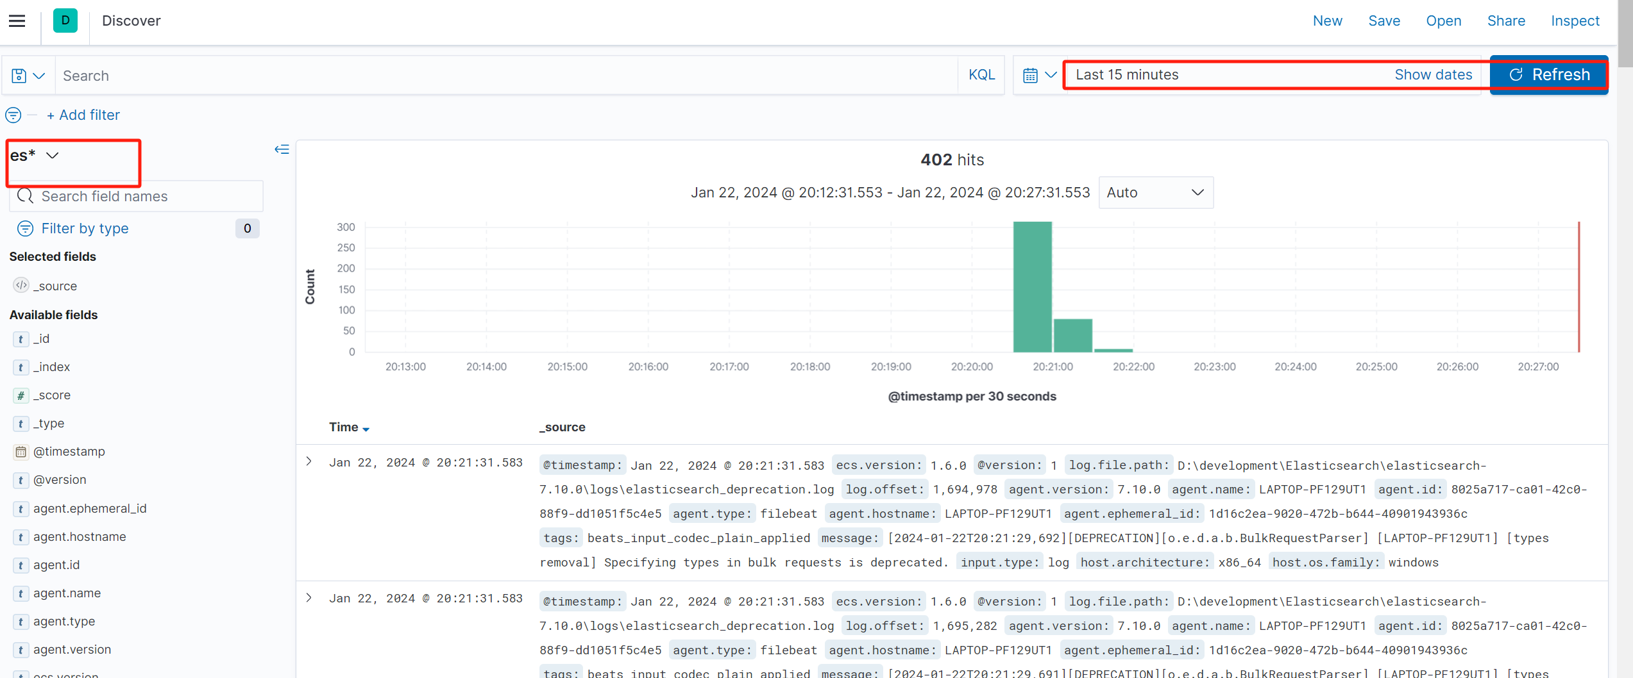Switch query language via KQL button
Screen dimensions: 1633x678
pos(981,76)
